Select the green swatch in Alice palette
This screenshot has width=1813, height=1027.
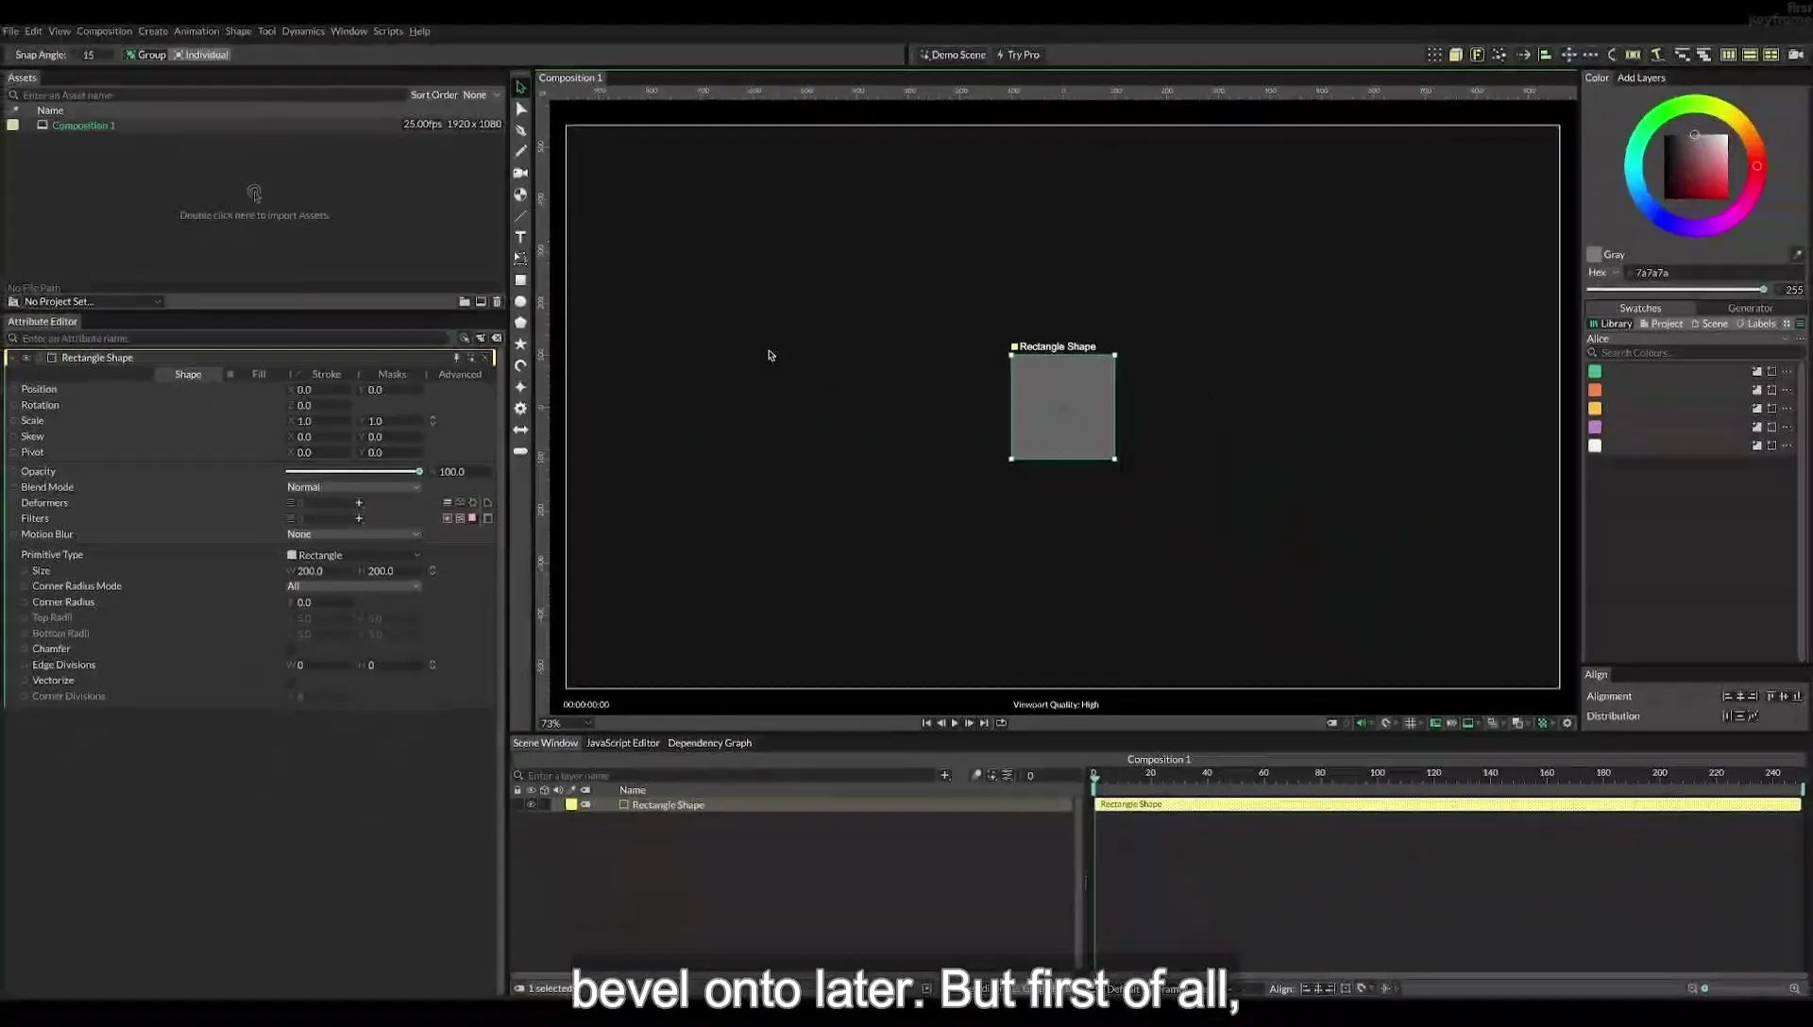click(x=1595, y=372)
